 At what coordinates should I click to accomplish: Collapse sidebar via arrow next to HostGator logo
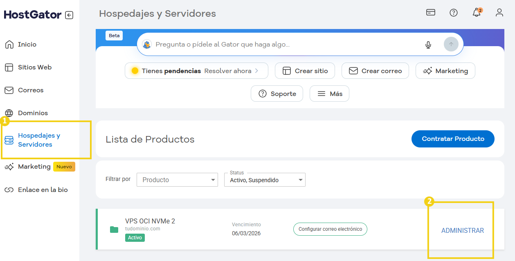click(70, 14)
